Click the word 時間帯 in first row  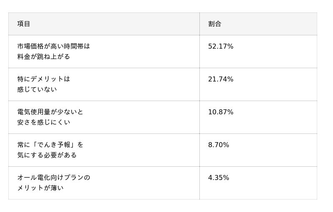point(73,46)
